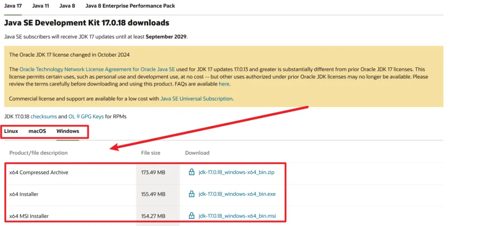Image resolution: width=482 pixels, height=226 pixels.
Task: Click the 'x64 MSI Installer' description cell
Action: pos(29,216)
